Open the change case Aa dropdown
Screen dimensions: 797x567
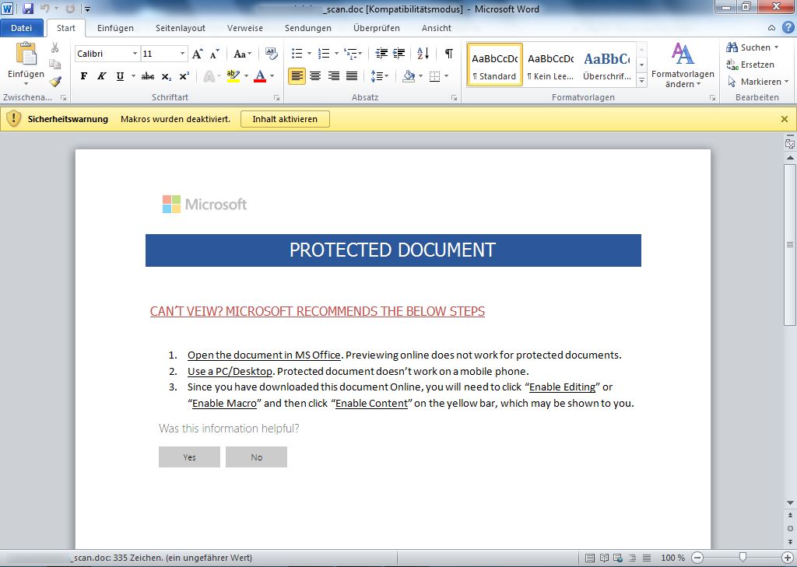point(243,54)
